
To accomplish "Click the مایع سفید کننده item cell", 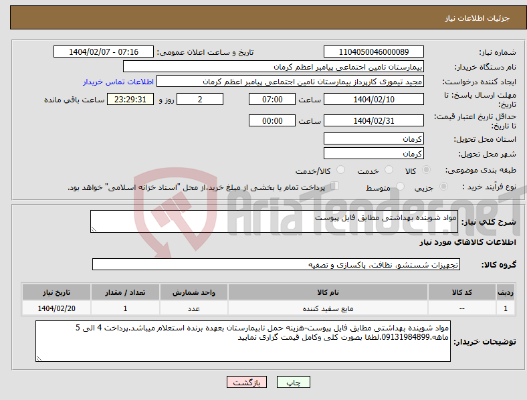I will click(x=328, y=308).
